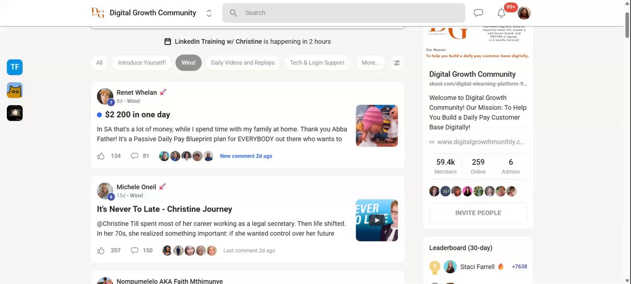Click the Wins! label under Michele Oneil

click(x=137, y=195)
